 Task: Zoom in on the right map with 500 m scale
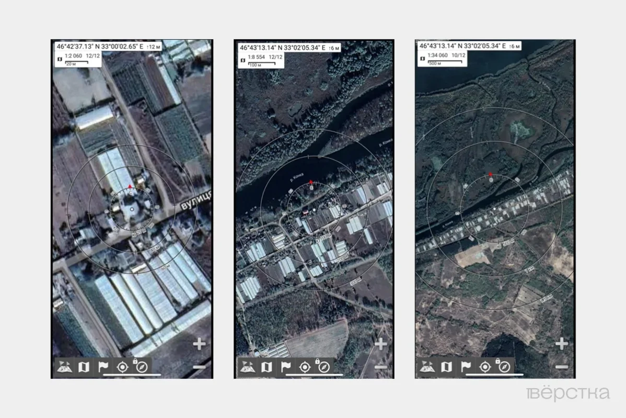[561, 344]
